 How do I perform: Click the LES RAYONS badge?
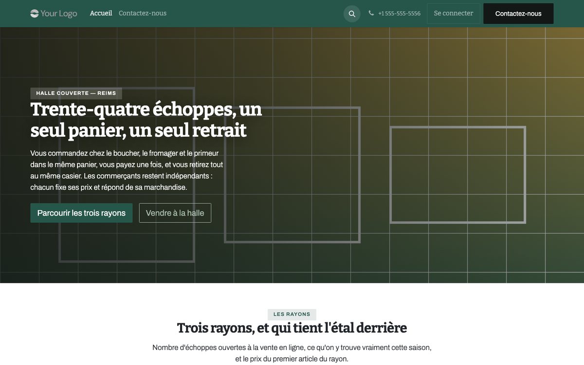coord(292,314)
